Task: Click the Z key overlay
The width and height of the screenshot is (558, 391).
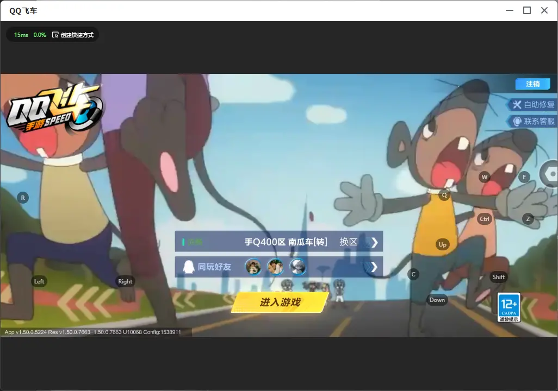Action: point(528,219)
